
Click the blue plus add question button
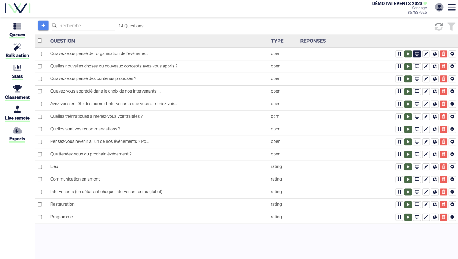click(43, 25)
